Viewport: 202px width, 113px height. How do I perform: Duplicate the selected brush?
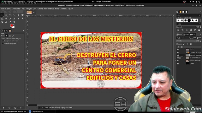click(x=187, y=30)
